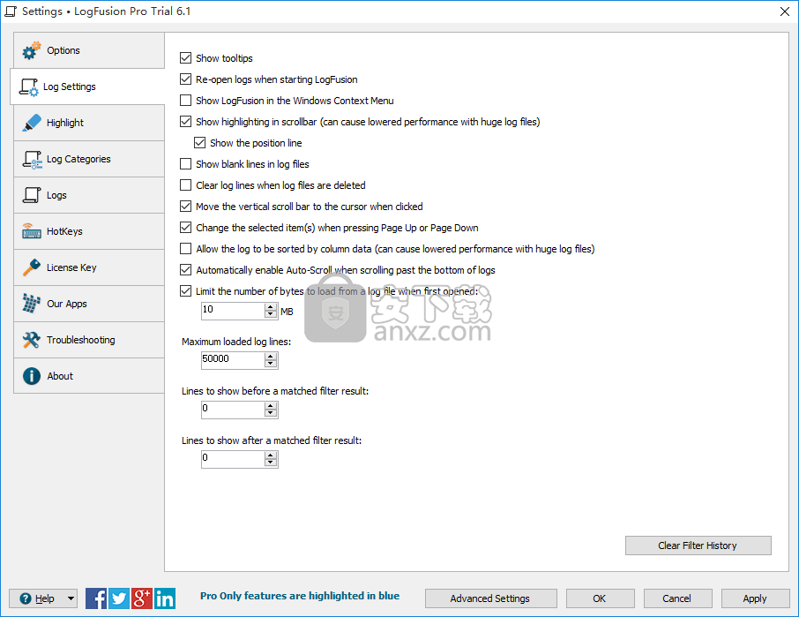Increase Maximum loaded log lines
Viewport: 799px width, 617px height.
[271, 357]
